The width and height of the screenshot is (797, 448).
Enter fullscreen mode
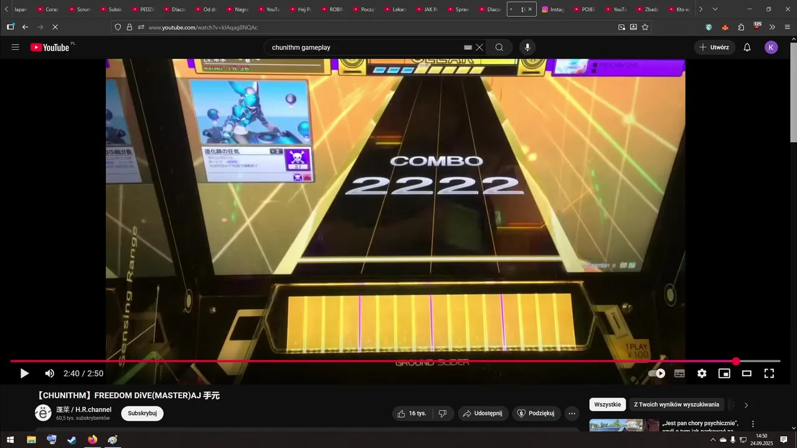[769, 373]
